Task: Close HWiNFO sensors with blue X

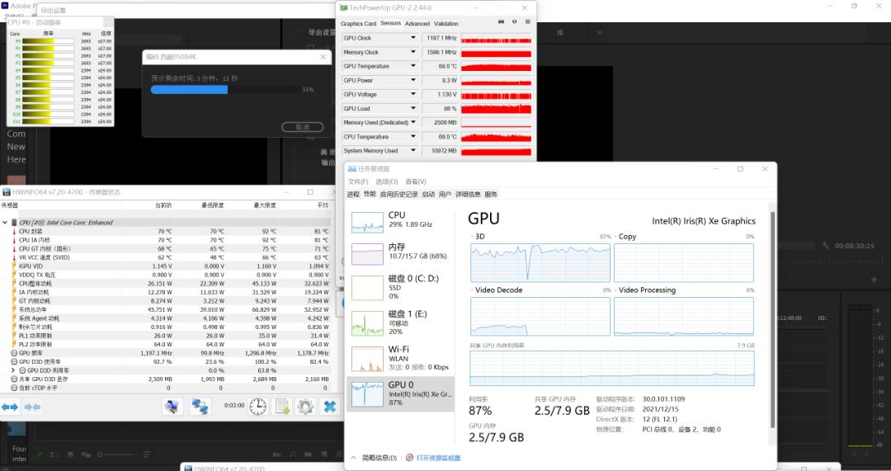Action: click(x=329, y=406)
